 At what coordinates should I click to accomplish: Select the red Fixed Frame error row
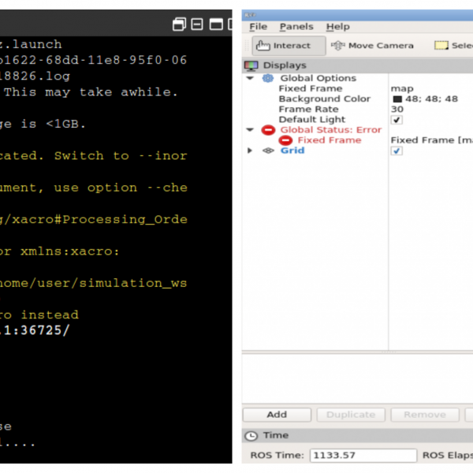[x=330, y=140]
